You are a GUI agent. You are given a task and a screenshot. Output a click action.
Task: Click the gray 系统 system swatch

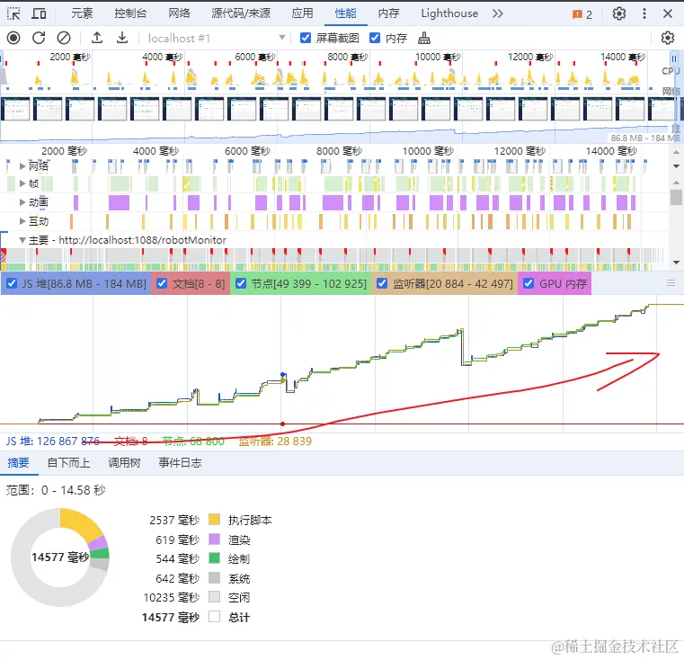[x=214, y=578]
